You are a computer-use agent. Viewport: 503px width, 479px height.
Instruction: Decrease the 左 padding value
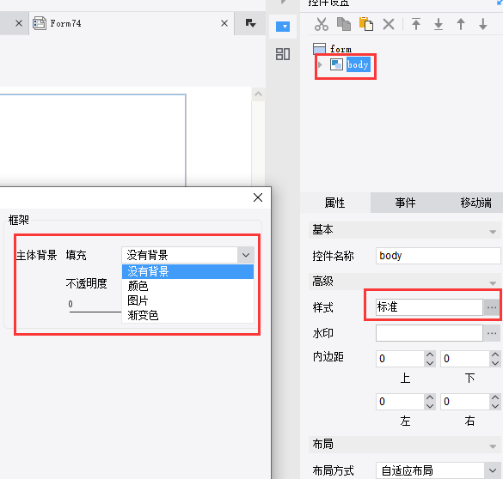point(430,406)
